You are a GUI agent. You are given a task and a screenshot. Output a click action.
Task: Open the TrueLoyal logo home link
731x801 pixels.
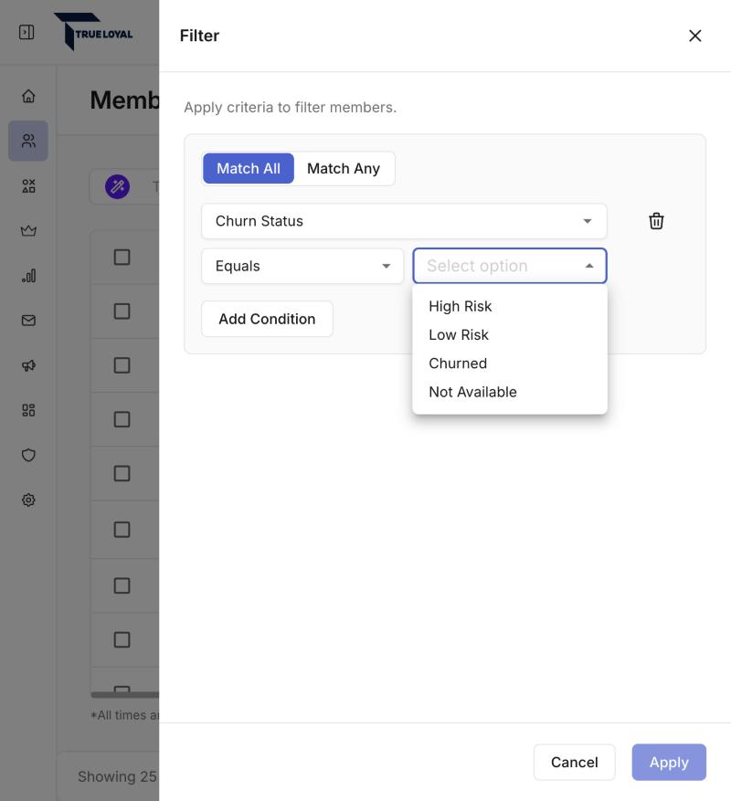coord(93,32)
